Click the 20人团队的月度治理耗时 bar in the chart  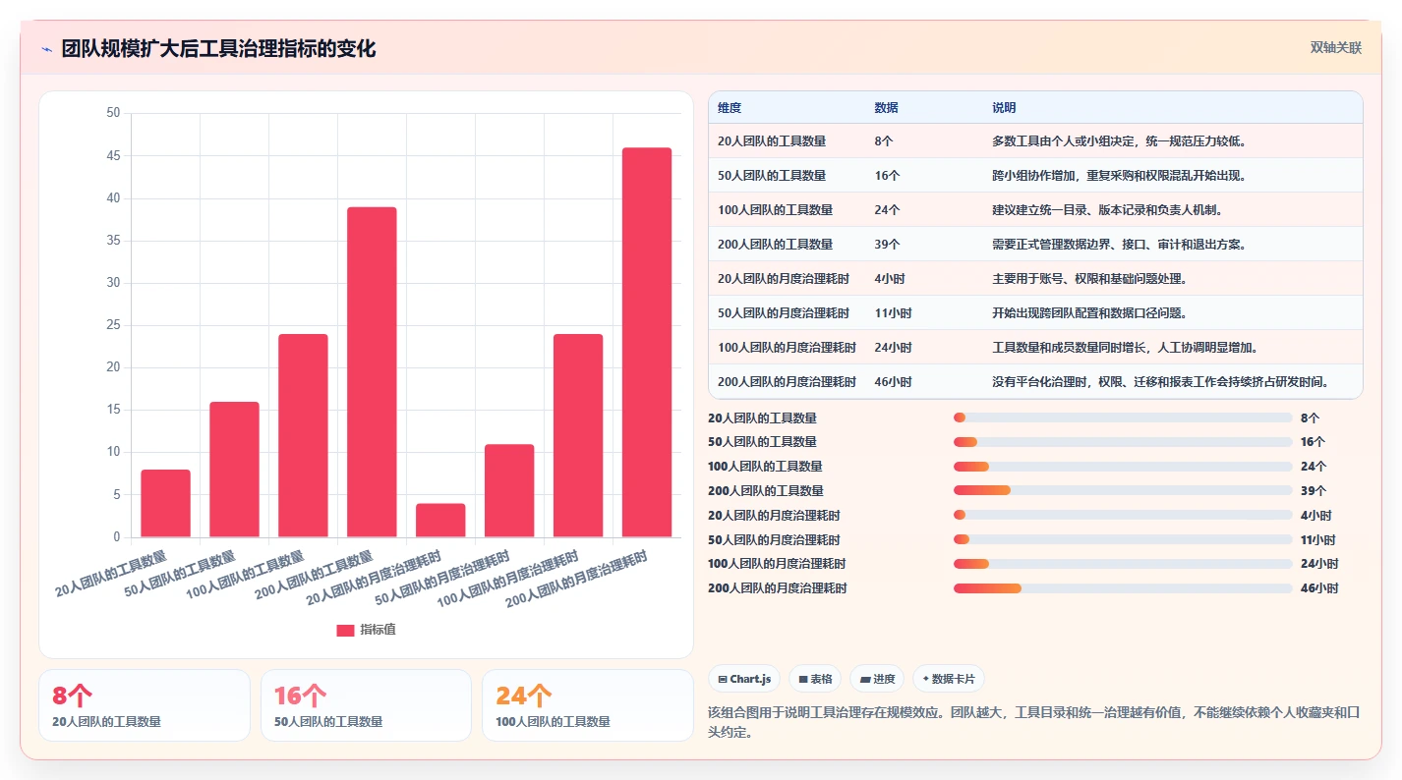(440, 521)
